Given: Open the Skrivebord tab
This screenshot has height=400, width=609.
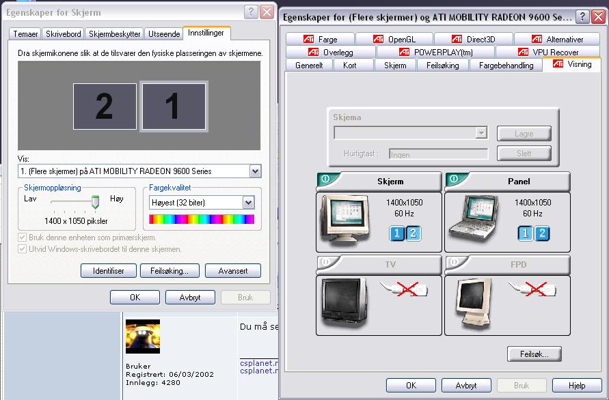Looking at the screenshot, I should point(64,33).
